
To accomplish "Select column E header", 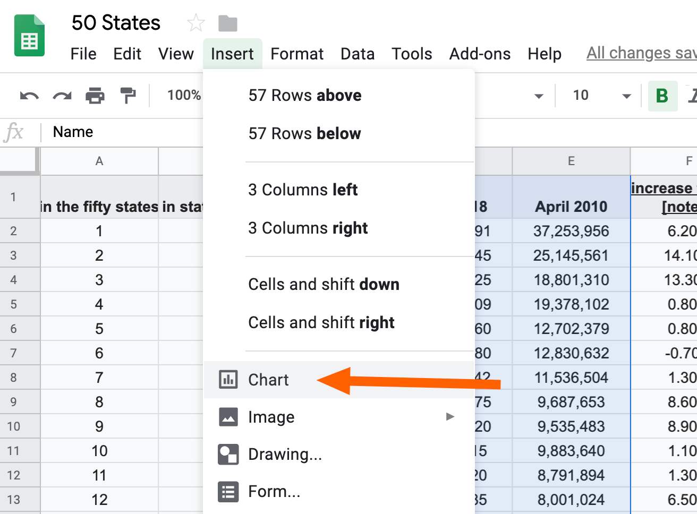I will (x=571, y=161).
